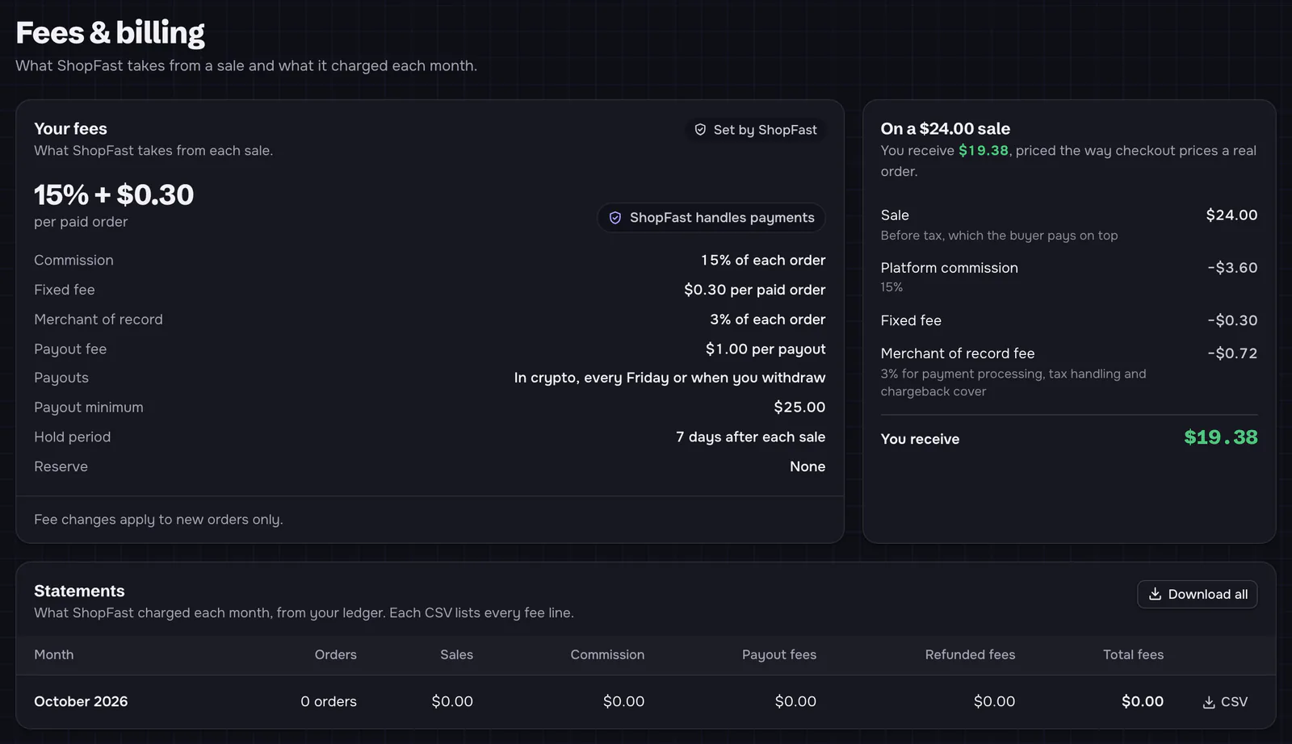Screen dimensions: 1292x744
Task: Click the 0 orders cell
Action: click(329, 702)
